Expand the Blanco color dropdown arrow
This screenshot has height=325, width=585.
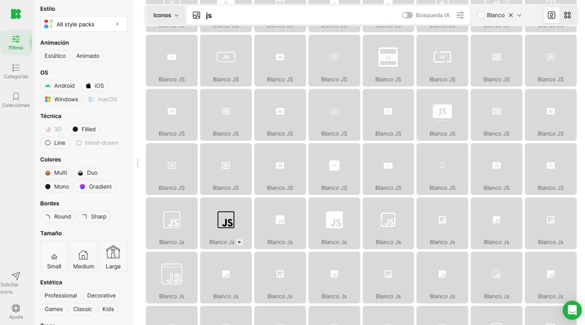pyautogui.click(x=519, y=15)
